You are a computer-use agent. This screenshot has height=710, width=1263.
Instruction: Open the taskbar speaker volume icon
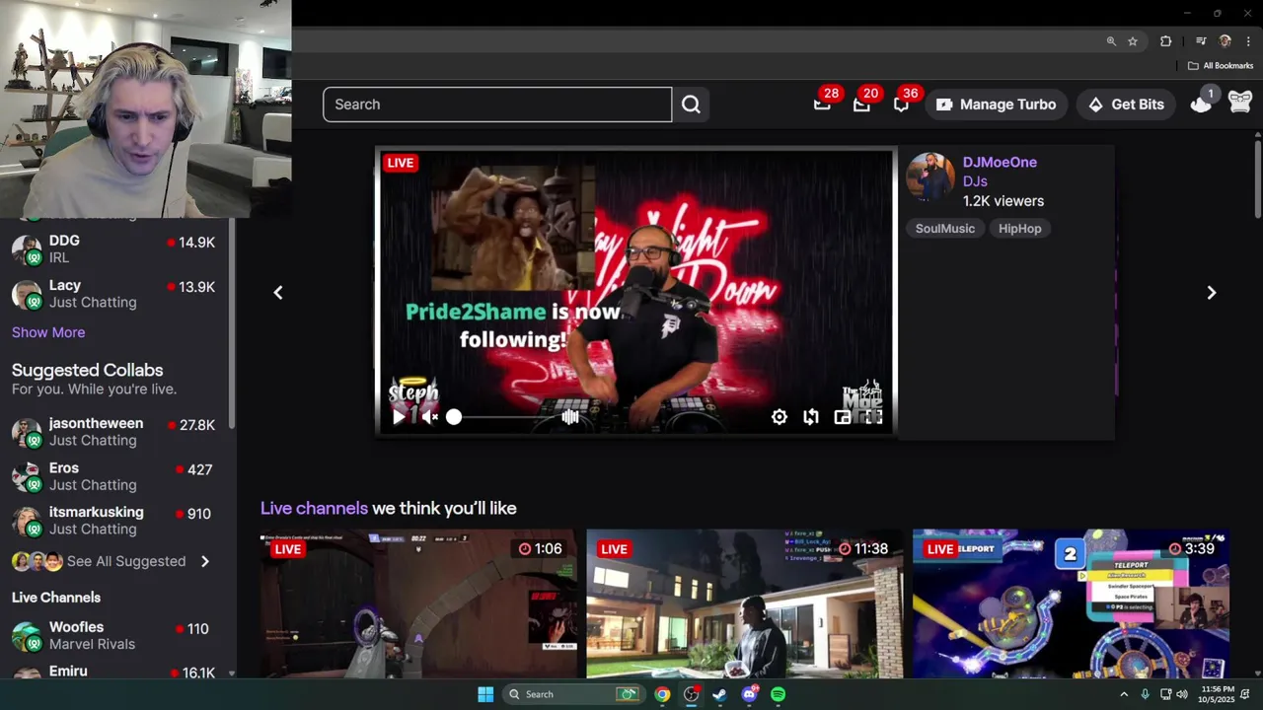[x=1182, y=694]
